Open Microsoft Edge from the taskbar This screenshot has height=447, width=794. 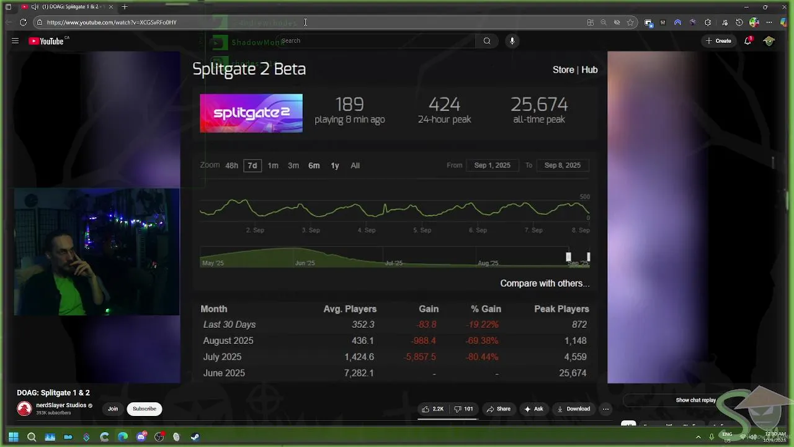point(123,437)
